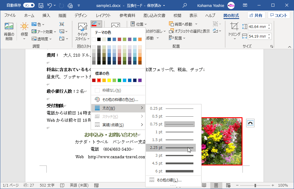294x189 pixels.
Task: Switch to print layout view in status bar
Action: (x=216, y=185)
